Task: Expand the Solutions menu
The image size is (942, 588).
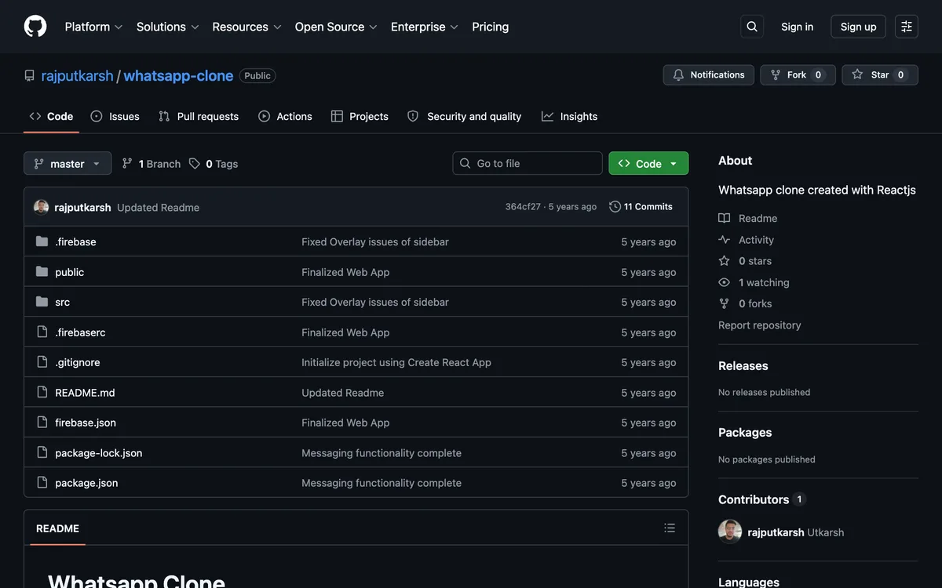Action: [167, 27]
